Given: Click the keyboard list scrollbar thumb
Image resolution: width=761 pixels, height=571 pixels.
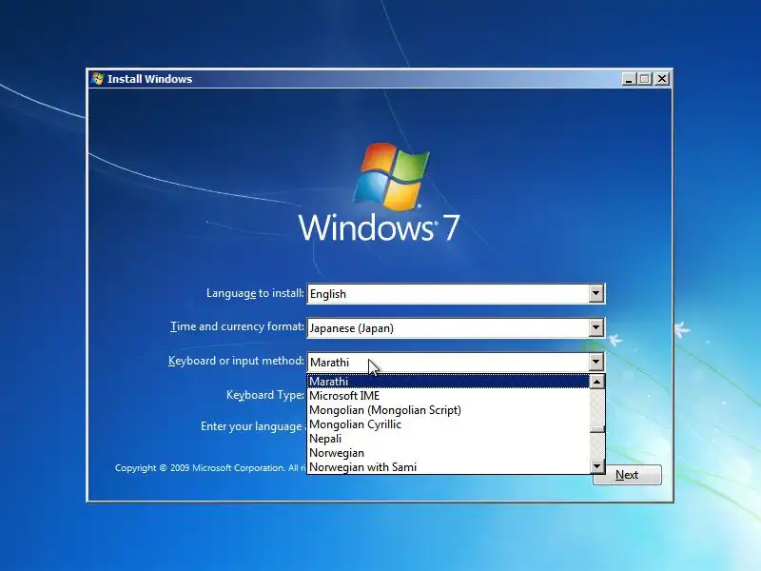Looking at the screenshot, I should pyautogui.click(x=597, y=429).
